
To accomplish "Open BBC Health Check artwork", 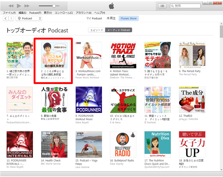I will [54, 144].
